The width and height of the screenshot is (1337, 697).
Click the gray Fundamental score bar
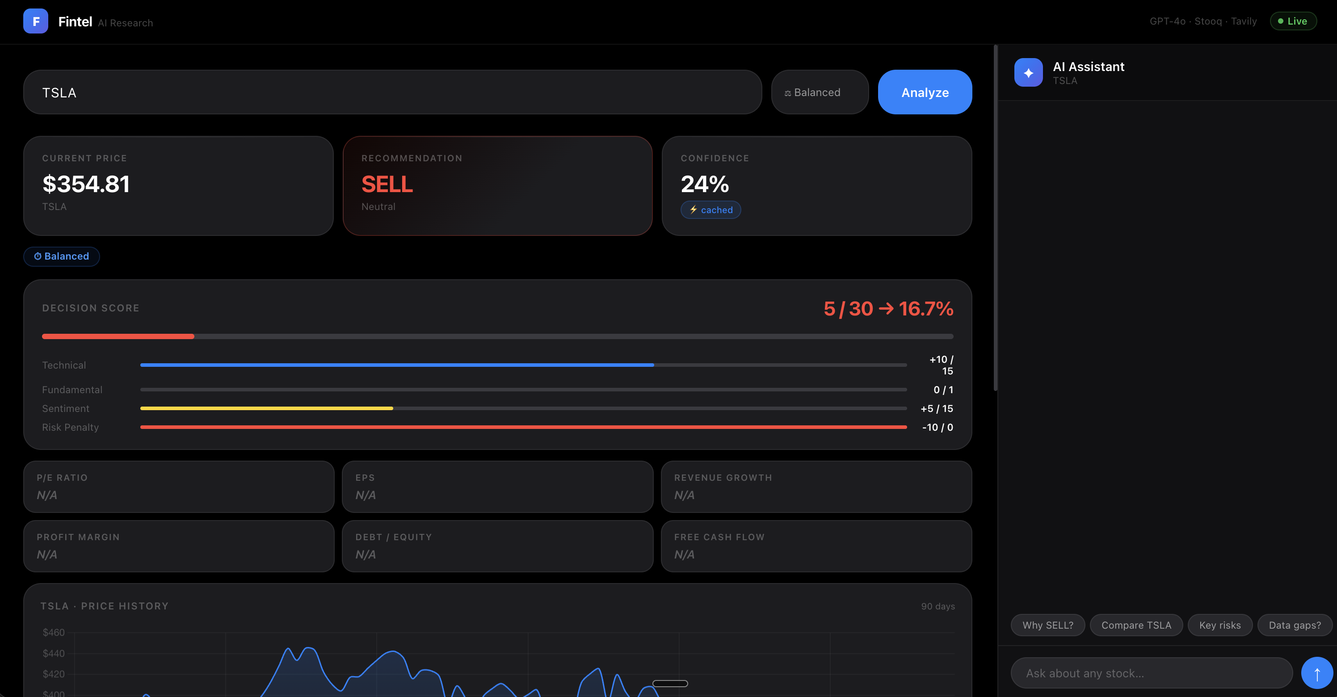523,390
